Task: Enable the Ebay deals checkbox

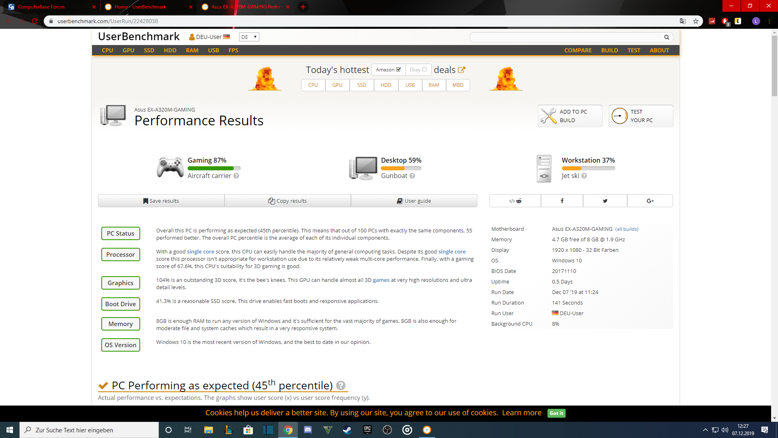Action: pos(424,69)
